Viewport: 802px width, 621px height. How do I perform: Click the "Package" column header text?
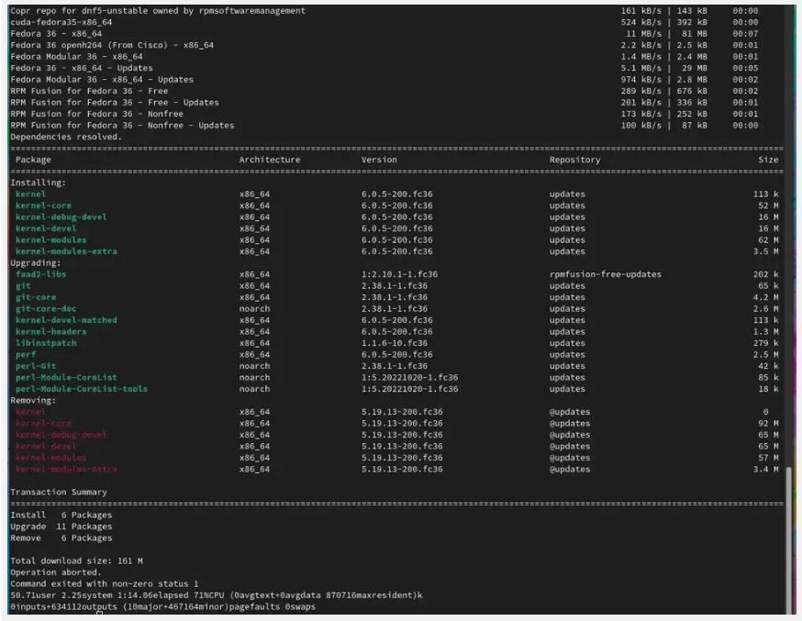coord(34,160)
